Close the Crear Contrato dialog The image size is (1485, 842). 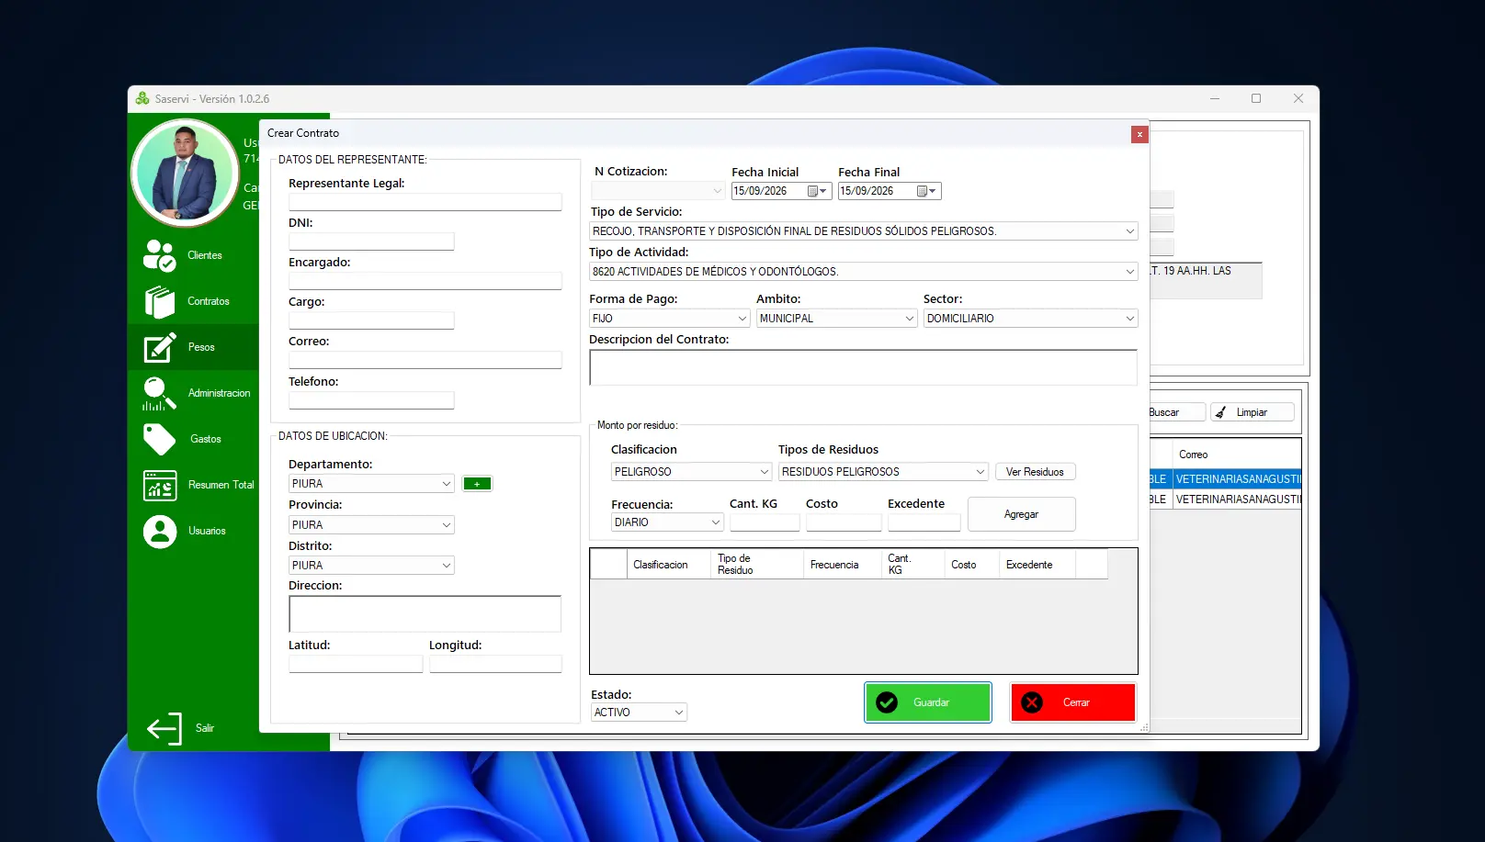coord(1139,134)
